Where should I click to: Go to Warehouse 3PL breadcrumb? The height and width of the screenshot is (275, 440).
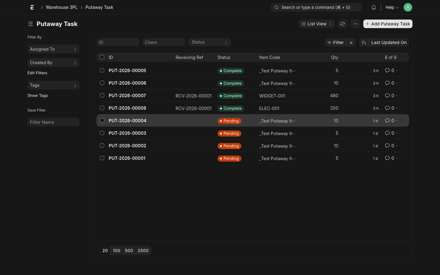61,7
